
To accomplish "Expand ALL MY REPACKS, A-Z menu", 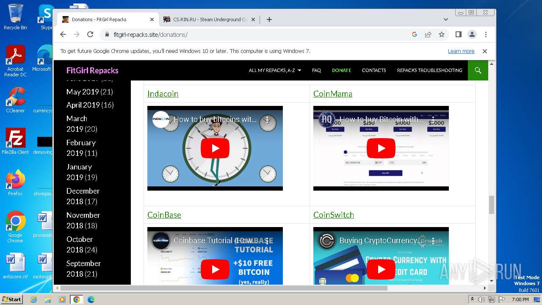I will pos(275,70).
